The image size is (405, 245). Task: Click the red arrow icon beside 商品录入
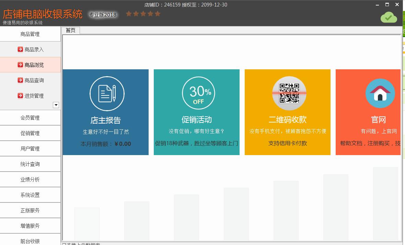click(x=20, y=49)
